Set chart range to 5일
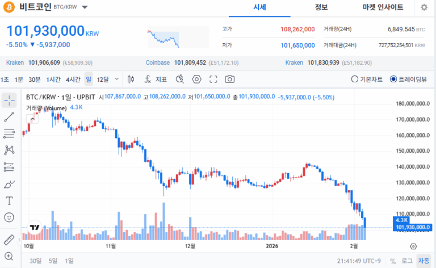The height and width of the screenshot is (268, 436). click(x=53, y=261)
